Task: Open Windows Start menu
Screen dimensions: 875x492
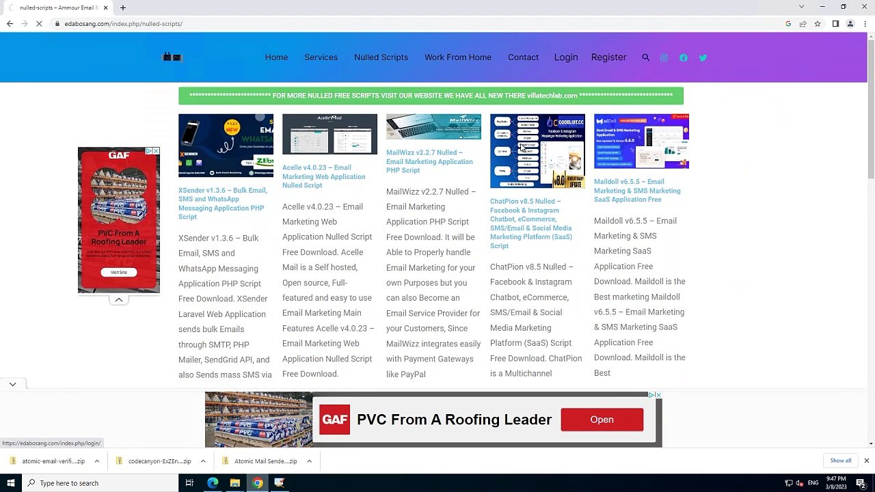Action: point(10,483)
